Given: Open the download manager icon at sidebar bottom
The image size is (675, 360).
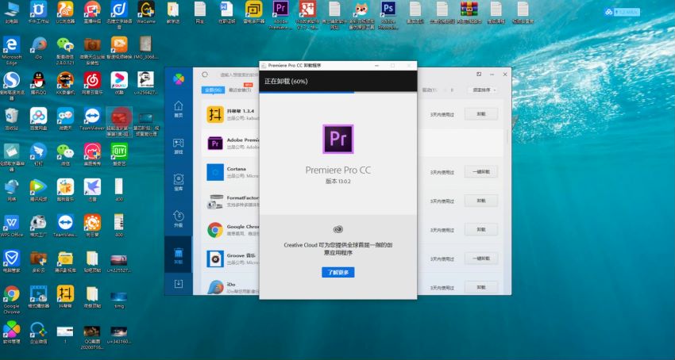Looking at the screenshot, I should tap(178, 283).
